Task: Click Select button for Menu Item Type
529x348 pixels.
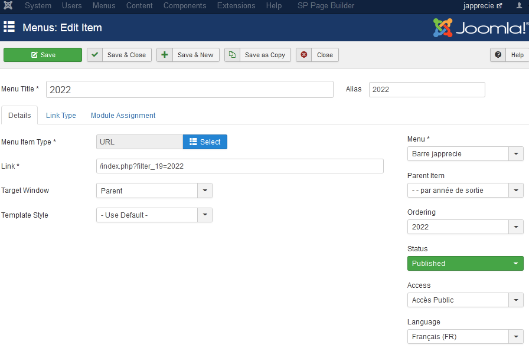Action: point(205,142)
